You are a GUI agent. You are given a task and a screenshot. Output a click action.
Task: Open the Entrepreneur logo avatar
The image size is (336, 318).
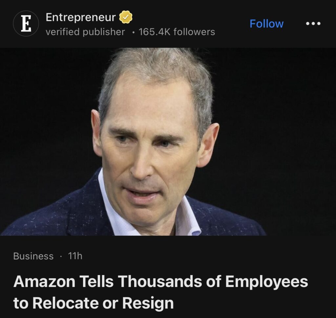pyautogui.click(x=26, y=24)
